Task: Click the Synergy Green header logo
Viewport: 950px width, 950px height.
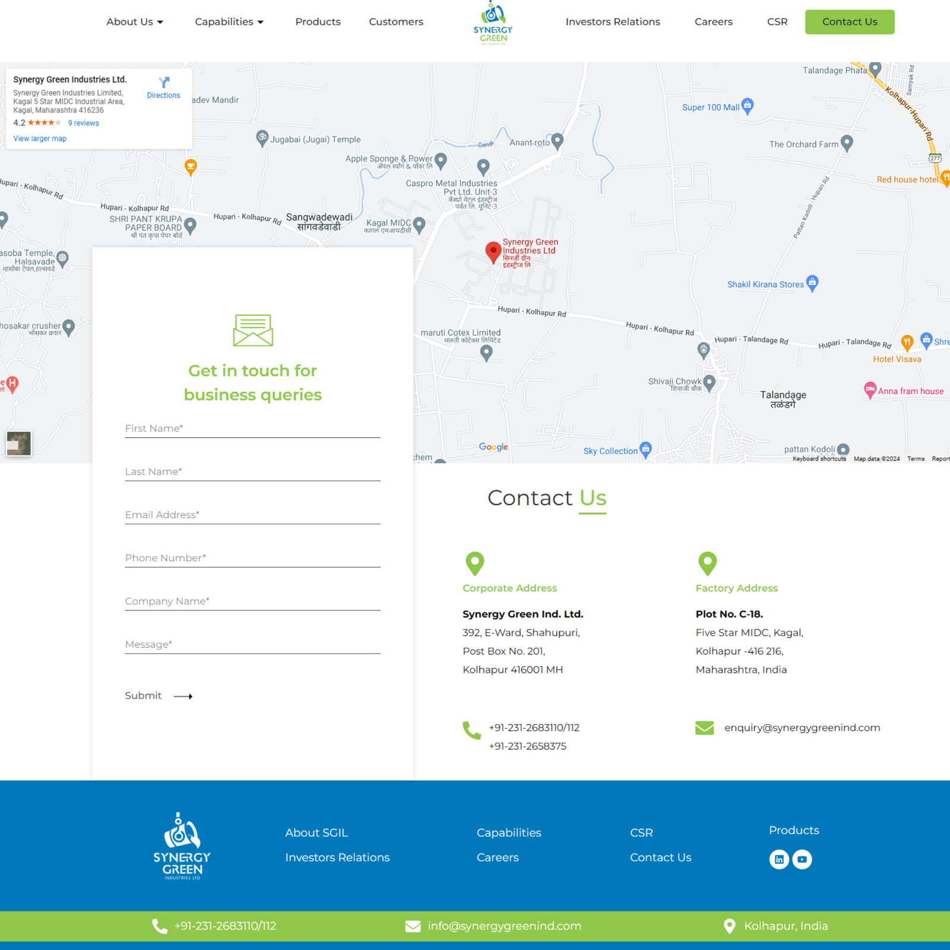Action: click(493, 23)
